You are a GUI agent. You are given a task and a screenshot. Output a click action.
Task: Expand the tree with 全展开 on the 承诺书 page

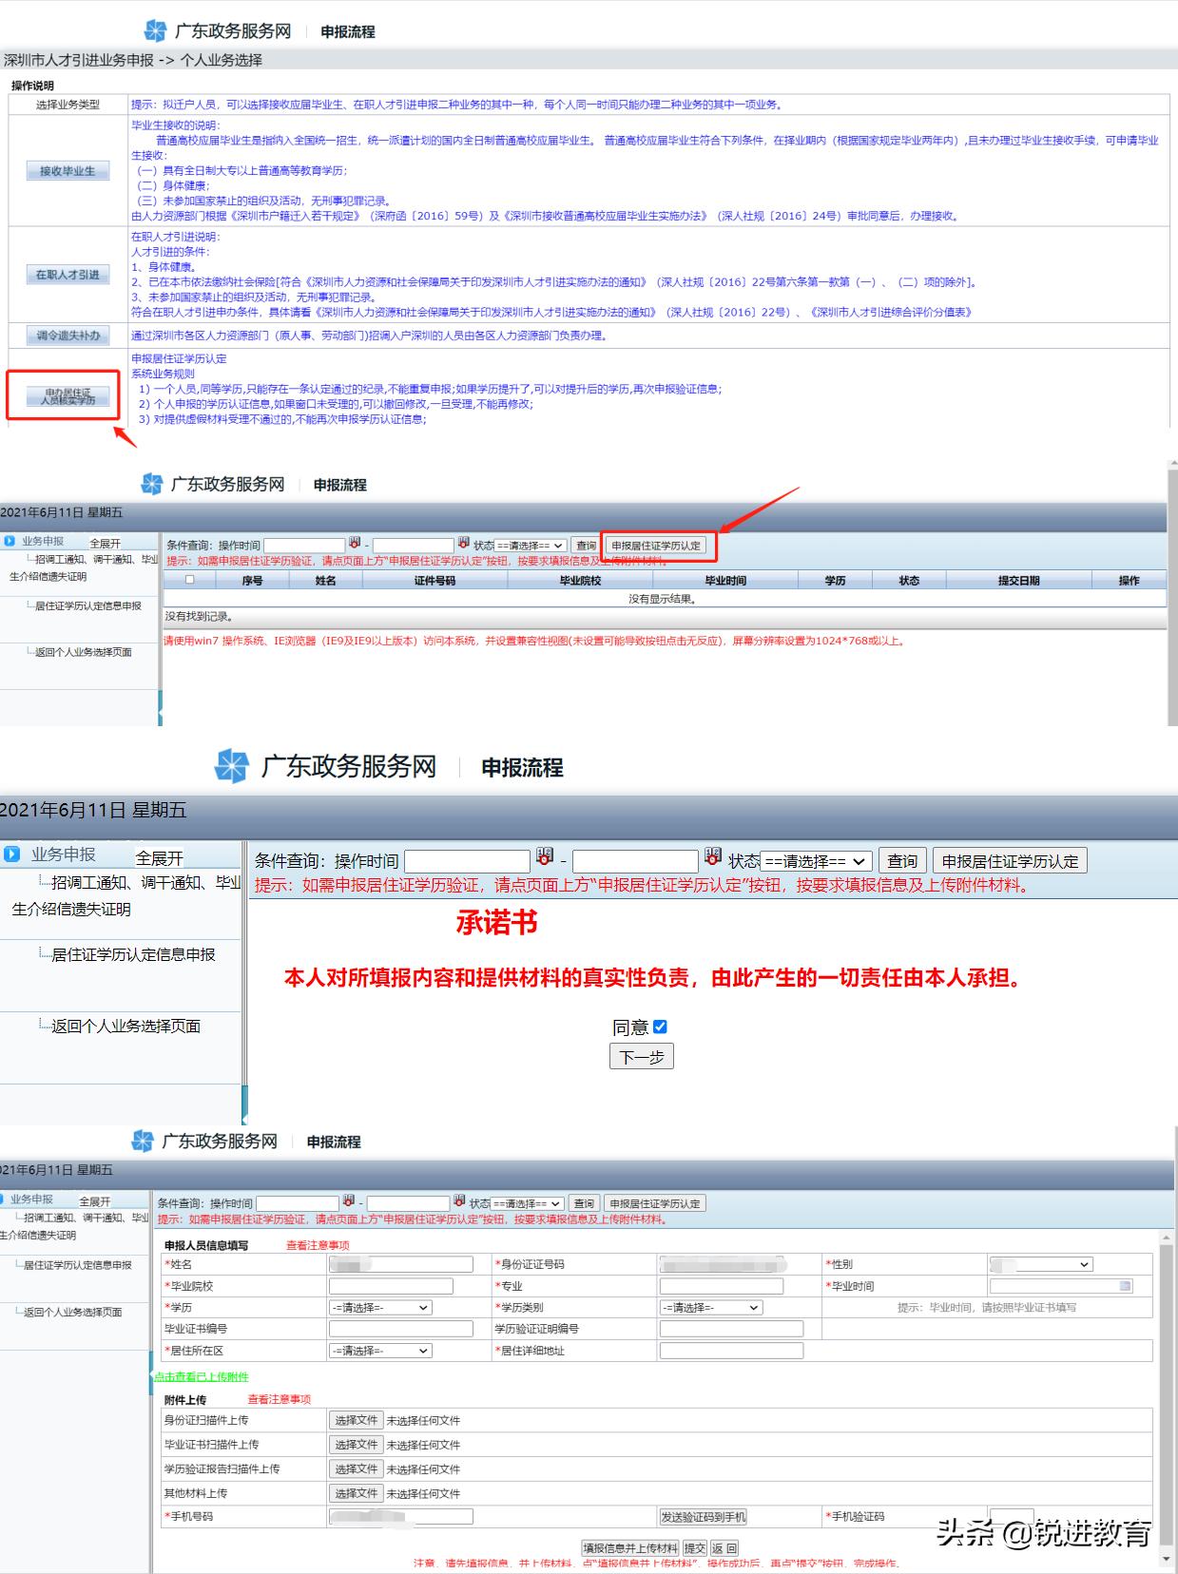click(159, 858)
